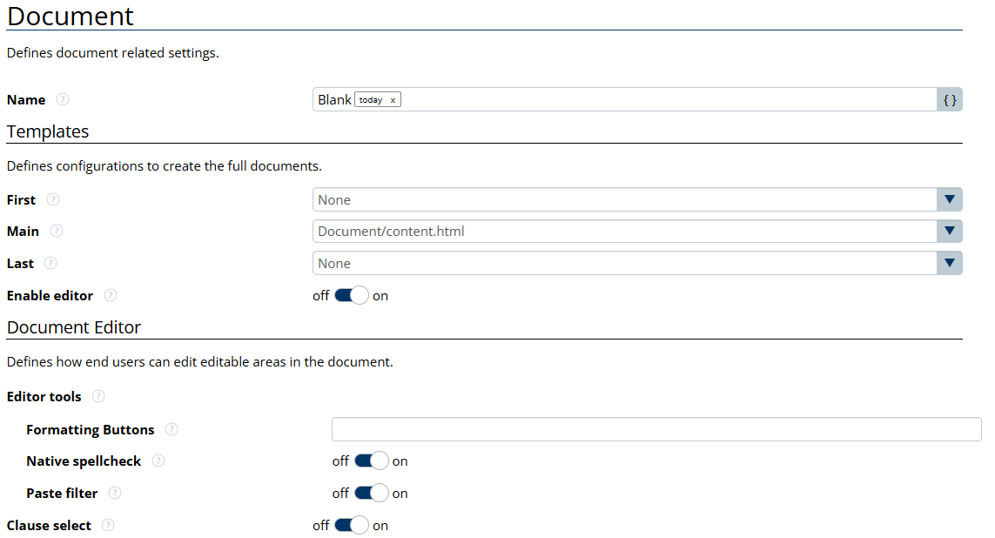Image resolution: width=995 pixels, height=538 pixels.
Task: Expand the First template dropdown
Action: pos(950,199)
